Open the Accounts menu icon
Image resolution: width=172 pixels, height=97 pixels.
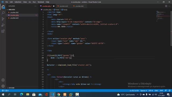[3, 80]
